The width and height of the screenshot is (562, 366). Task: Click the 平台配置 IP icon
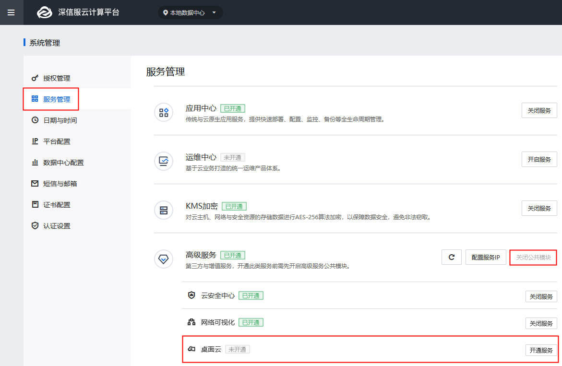click(x=35, y=141)
